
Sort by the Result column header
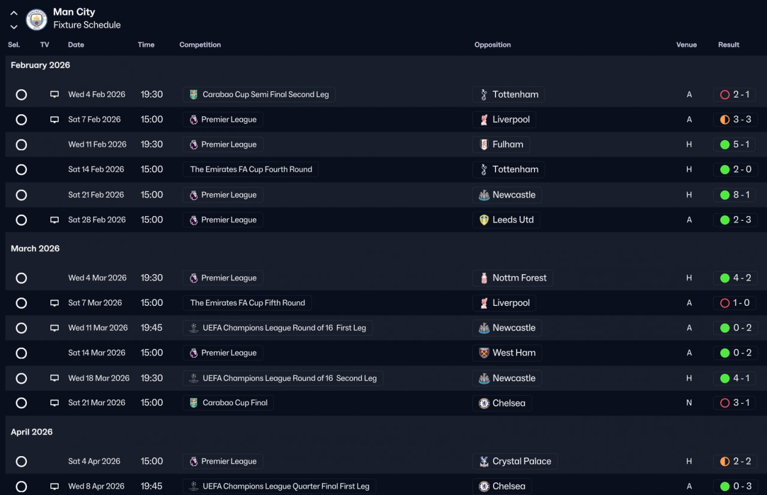pos(729,45)
